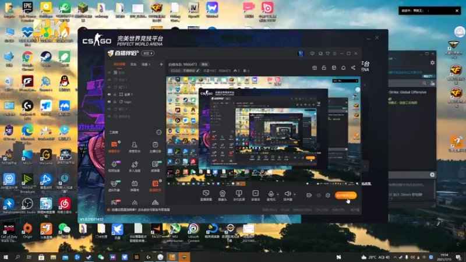Open the bell notifications icon above the preview
The height and width of the screenshot is (262, 466).
[x=343, y=68]
